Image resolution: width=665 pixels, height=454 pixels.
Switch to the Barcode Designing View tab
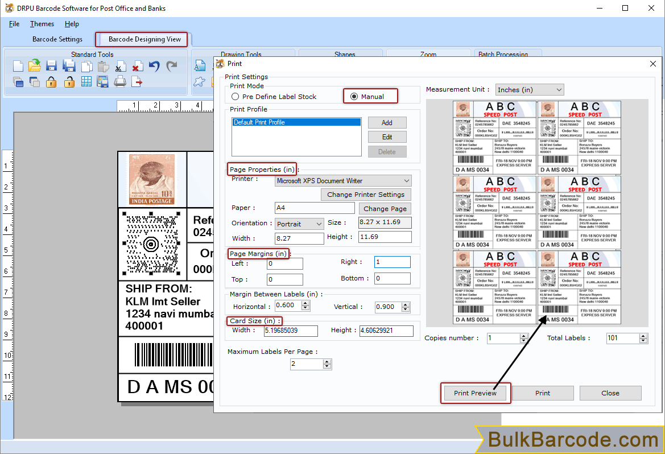144,39
